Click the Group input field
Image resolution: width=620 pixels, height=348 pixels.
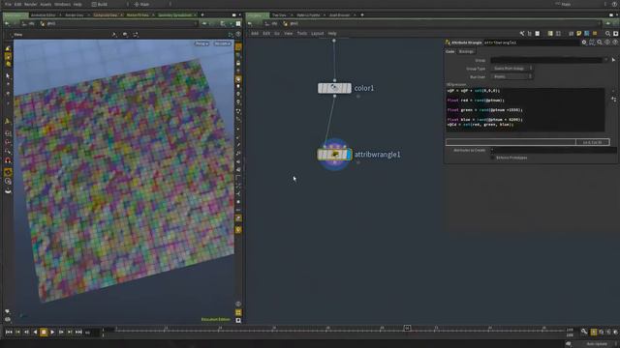(546, 60)
